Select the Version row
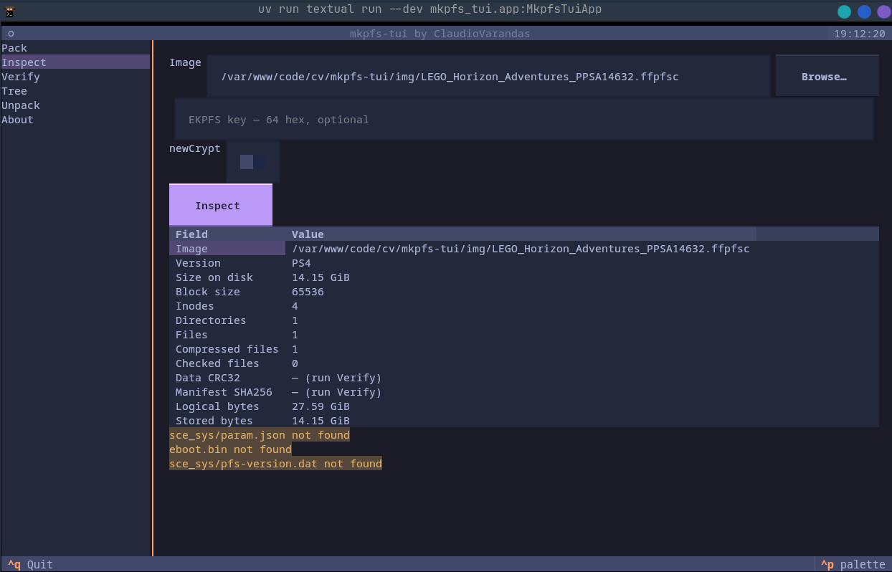 click(x=524, y=262)
